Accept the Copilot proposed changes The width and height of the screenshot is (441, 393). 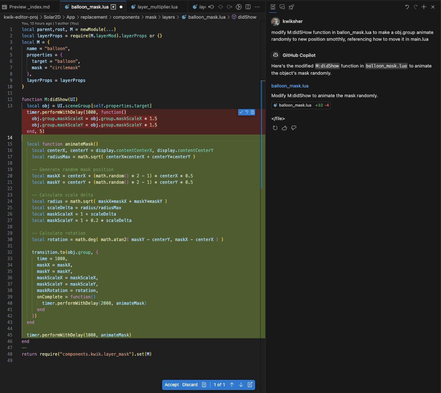tap(172, 385)
